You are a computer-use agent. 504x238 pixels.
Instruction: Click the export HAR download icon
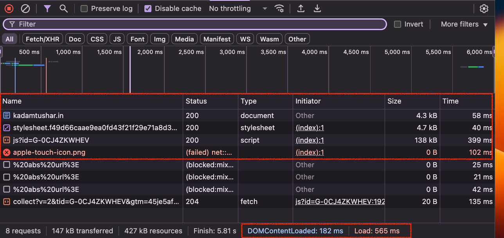pyautogui.click(x=317, y=9)
